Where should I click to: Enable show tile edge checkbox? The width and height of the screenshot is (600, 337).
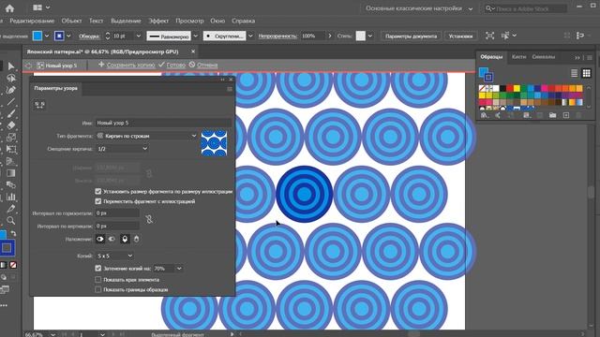(x=97, y=280)
